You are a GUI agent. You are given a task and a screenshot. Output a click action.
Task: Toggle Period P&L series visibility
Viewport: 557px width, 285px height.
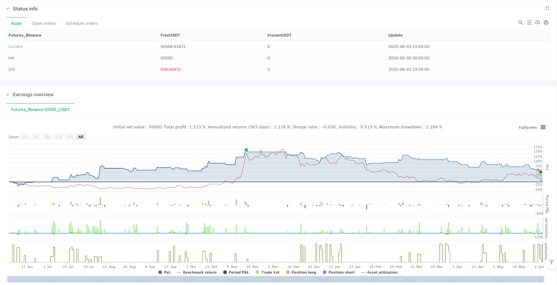[236, 272]
